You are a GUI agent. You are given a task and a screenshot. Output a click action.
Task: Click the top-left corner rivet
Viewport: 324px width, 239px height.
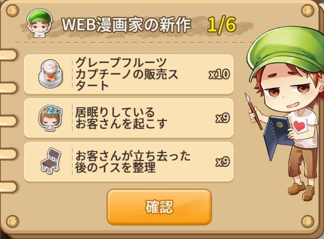pos(13,10)
